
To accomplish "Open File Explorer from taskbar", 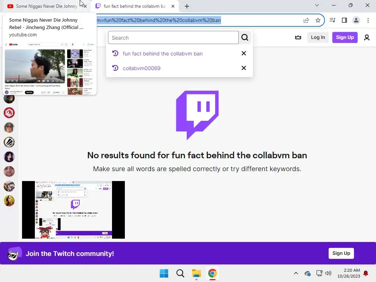I will 196,273.
